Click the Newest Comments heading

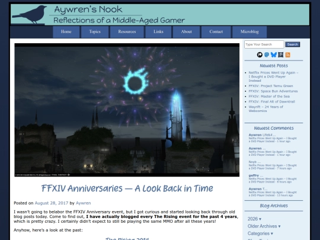point(274,128)
